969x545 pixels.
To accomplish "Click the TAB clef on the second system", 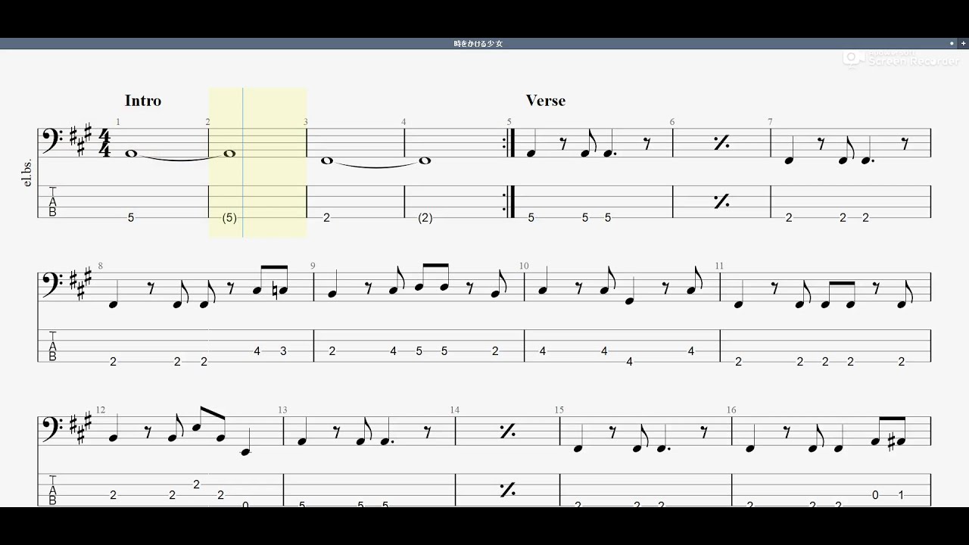I will (52, 346).
